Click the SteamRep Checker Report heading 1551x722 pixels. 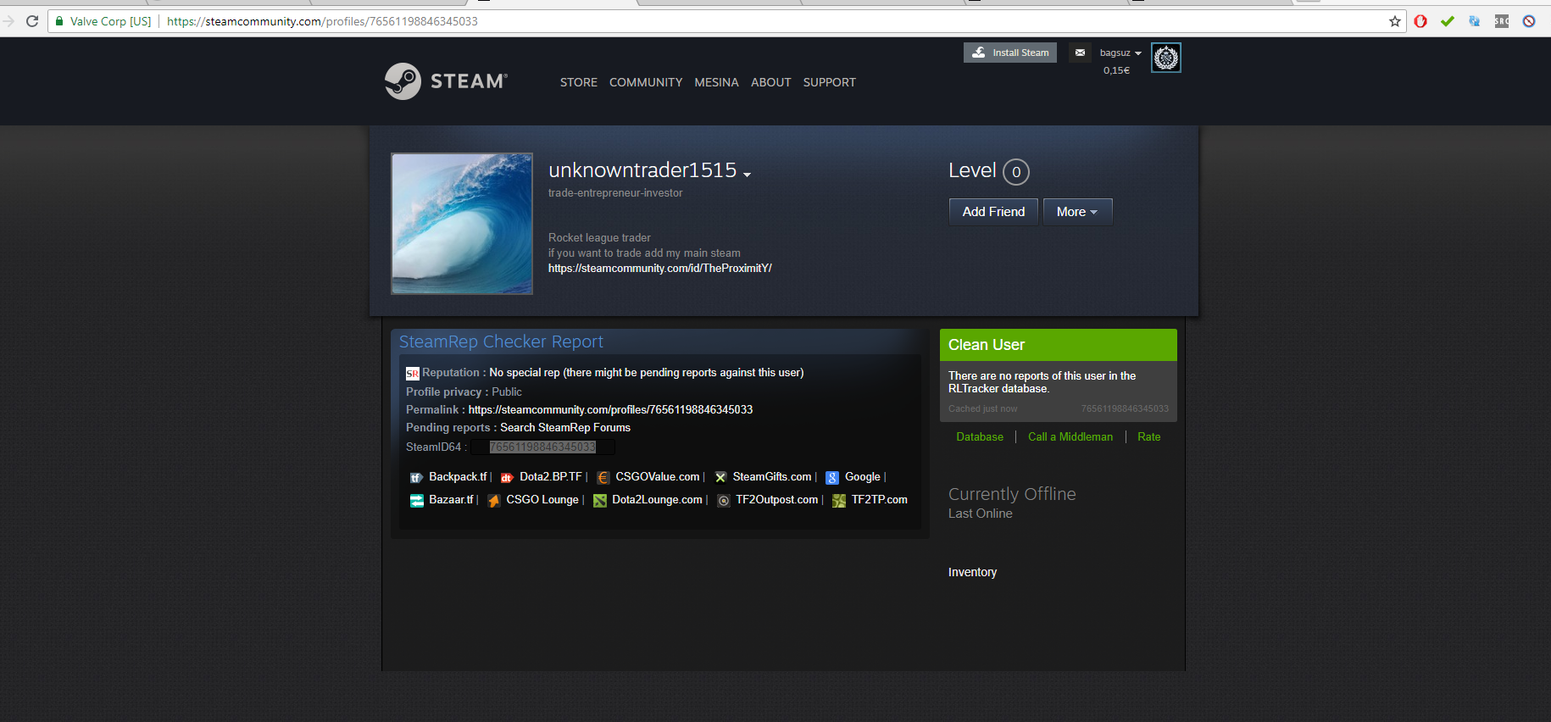coord(501,342)
